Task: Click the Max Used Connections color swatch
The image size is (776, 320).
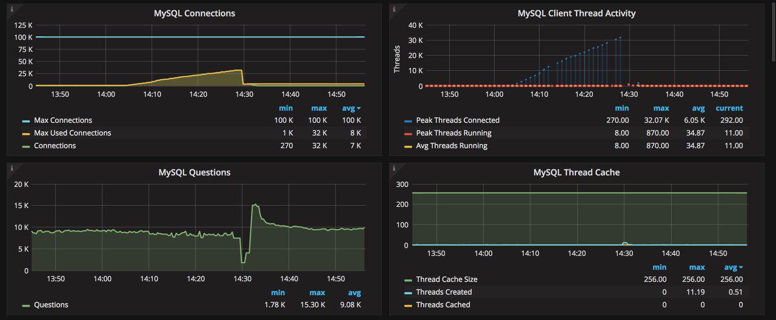Action: [x=26, y=134]
